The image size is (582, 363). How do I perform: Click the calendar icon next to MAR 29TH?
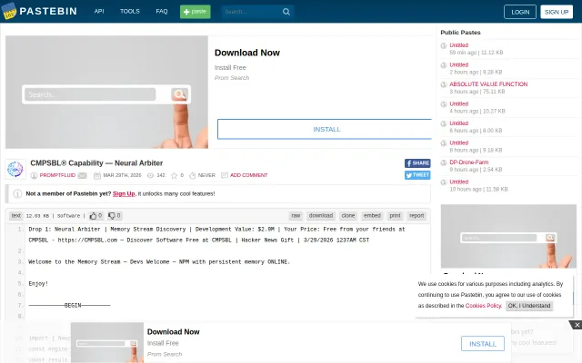coord(97,175)
